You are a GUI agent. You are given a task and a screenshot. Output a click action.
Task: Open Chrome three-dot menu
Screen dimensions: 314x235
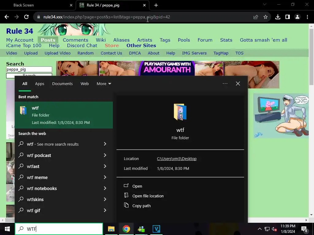coord(307,17)
